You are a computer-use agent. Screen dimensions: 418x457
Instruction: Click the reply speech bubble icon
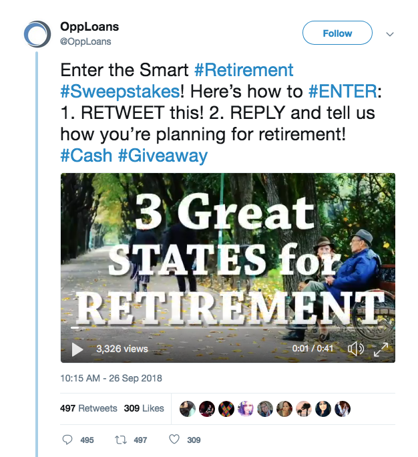tap(67, 440)
